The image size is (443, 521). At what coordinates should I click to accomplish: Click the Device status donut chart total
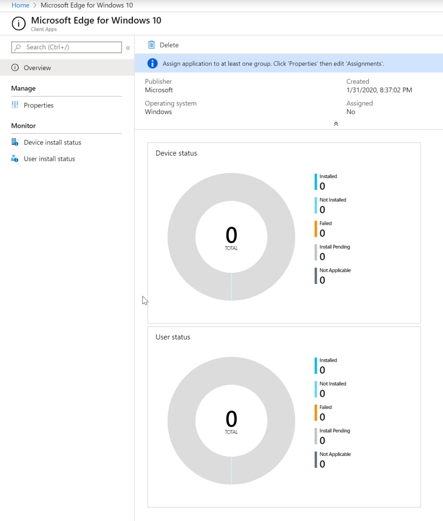pyautogui.click(x=231, y=237)
